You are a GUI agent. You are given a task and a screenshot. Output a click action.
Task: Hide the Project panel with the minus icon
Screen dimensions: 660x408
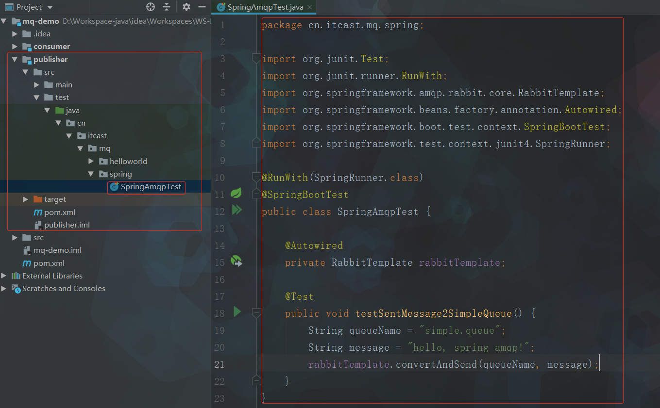tap(202, 7)
